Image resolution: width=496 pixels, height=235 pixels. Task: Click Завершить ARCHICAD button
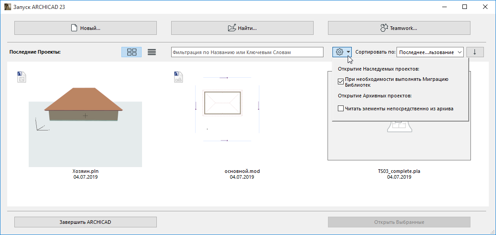coord(86,222)
